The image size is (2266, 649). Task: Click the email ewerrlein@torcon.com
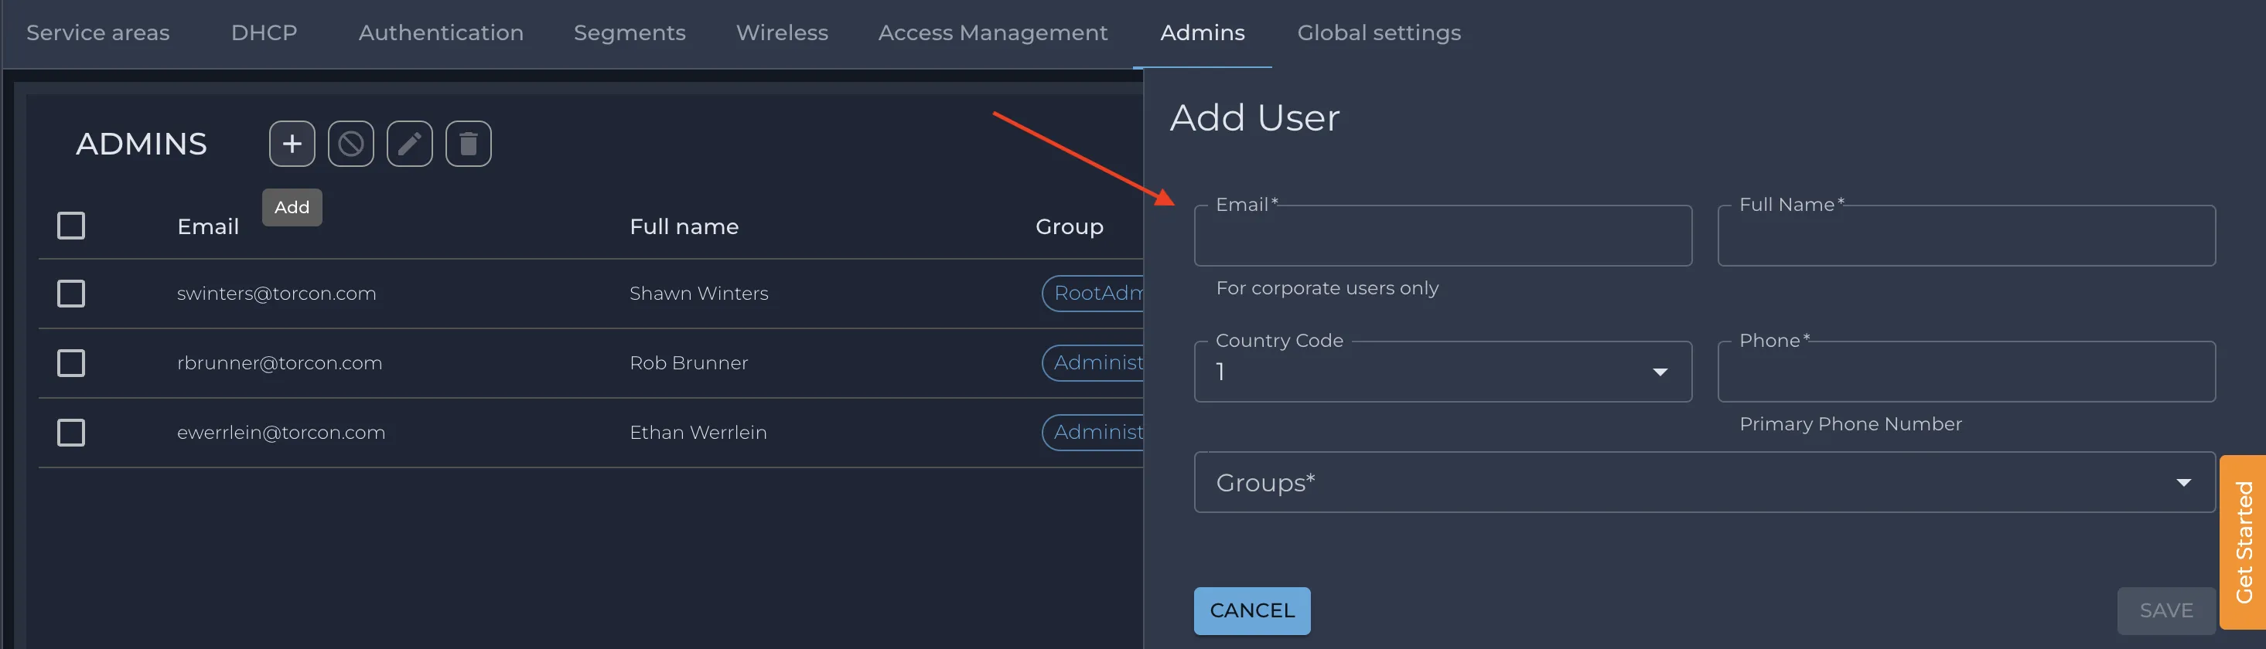(x=282, y=432)
